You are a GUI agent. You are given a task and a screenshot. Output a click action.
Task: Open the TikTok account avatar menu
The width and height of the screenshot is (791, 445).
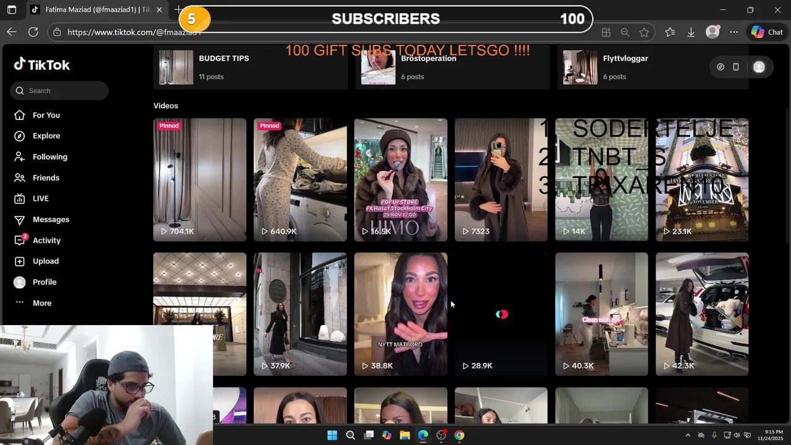point(759,67)
